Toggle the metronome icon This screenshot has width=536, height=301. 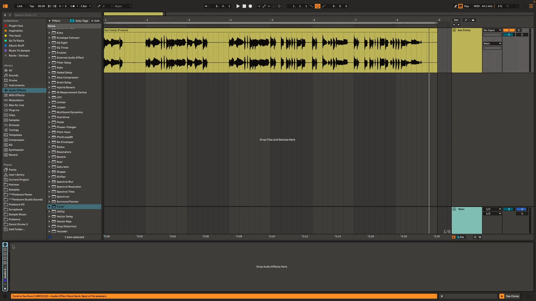click(x=72, y=6)
